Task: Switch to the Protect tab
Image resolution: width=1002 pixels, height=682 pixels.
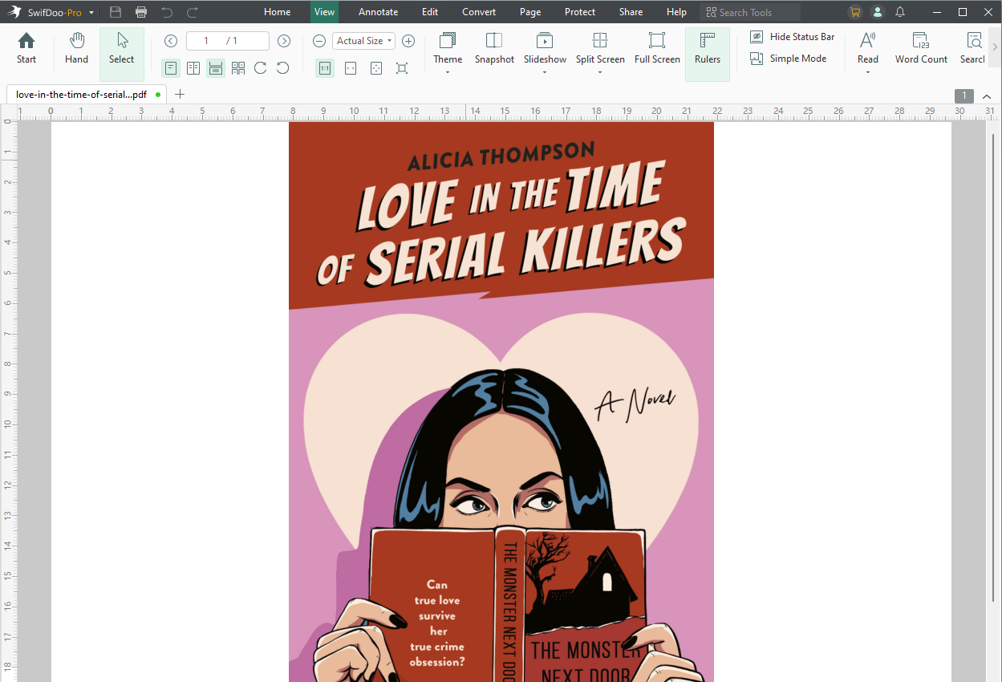Action: pyautogui.click(x=580, y=12)
